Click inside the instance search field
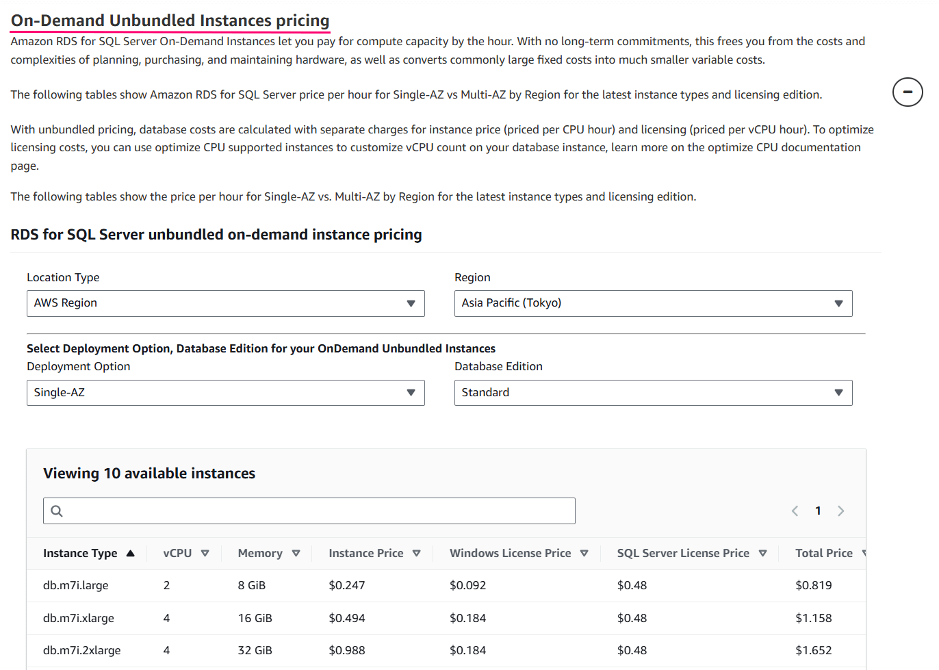Screen dimensions: 939x670 (x=308, y=511)
